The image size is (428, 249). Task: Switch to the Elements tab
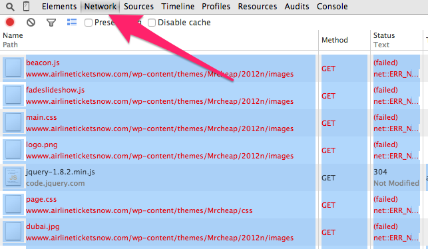point(59,6)
